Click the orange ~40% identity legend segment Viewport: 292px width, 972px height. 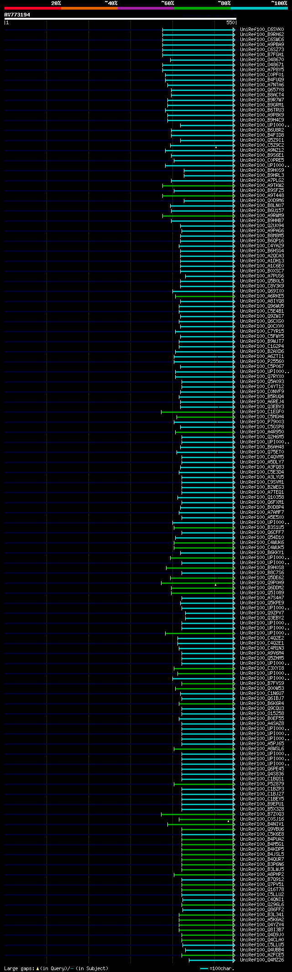[x=89, y=8]
